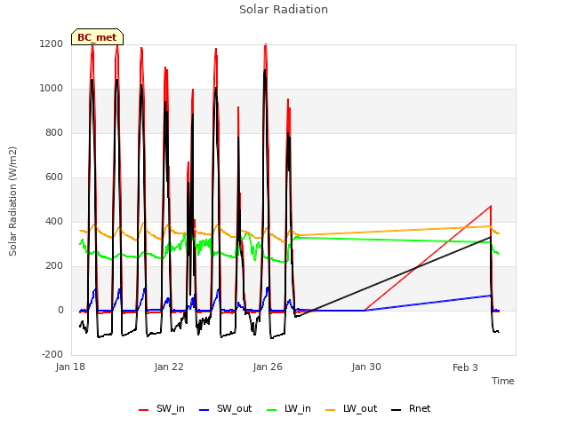Click the 800 y-axis tick label
Viewport: 569px width, 426px height.
coord(54,133)
